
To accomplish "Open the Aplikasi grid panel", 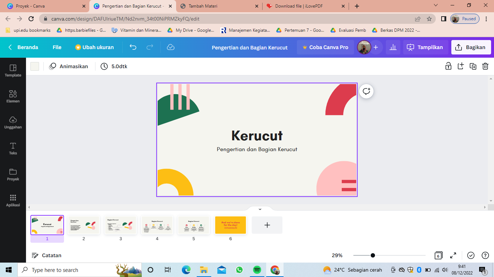I will [x=13, y=200].
